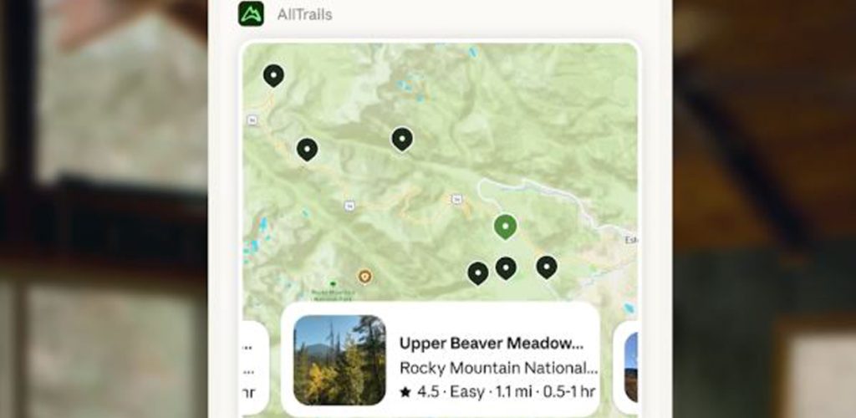Select the green highlighted trail pin
856x418 pixels.
pyautogui.click(x=506, y=227)
